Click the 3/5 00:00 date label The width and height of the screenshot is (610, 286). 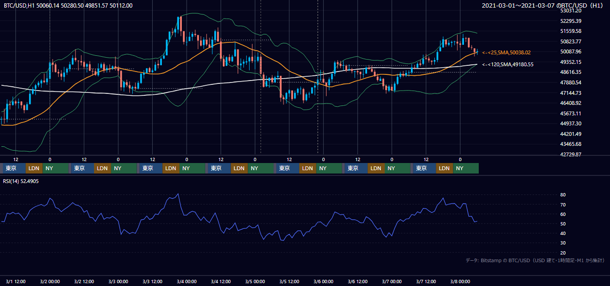255,281
